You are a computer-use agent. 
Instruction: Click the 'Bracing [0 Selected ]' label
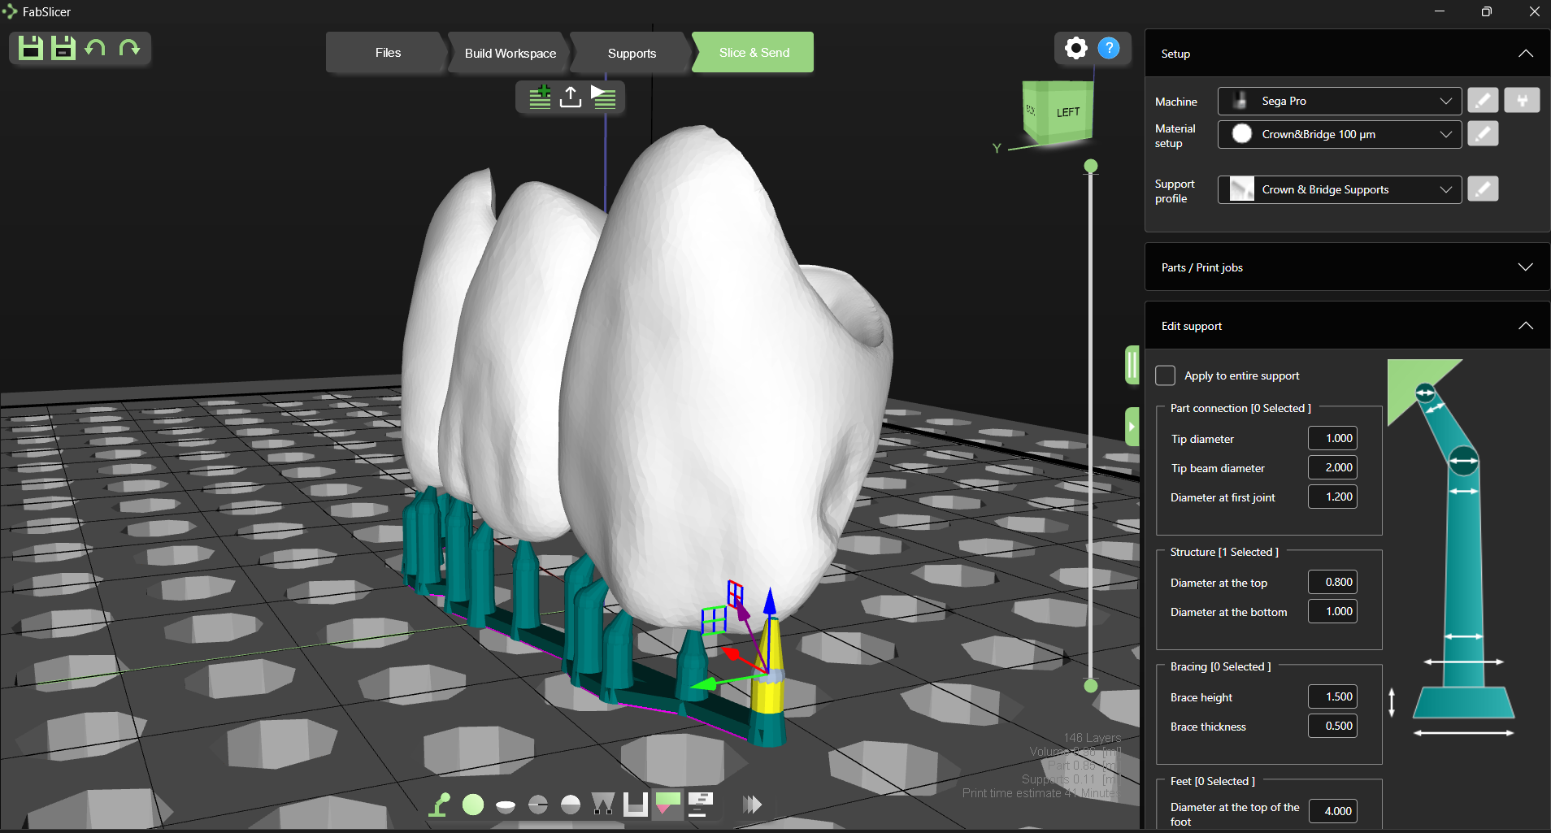pos(1220,666)
